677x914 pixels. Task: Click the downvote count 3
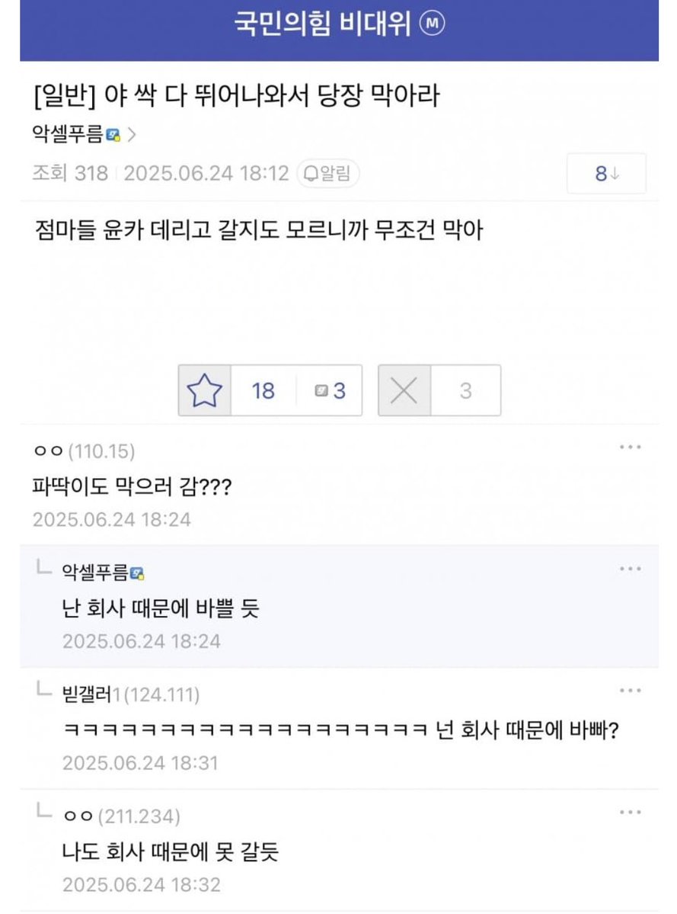coord(466,390)
